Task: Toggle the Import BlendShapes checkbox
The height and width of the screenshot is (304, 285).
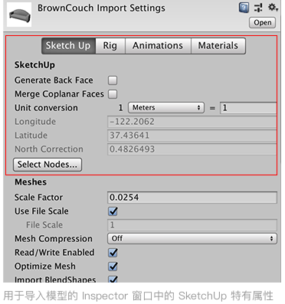Action: pyautogui.click(x=113, y=279)
